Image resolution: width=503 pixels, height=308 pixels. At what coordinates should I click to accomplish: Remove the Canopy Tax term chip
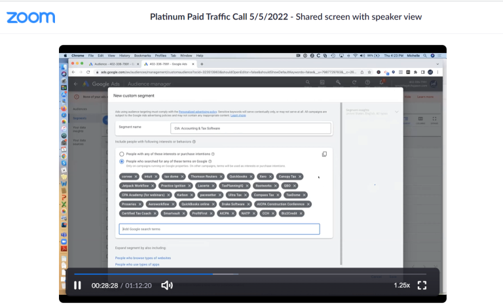pyautogui.click(x=300, y=177)
